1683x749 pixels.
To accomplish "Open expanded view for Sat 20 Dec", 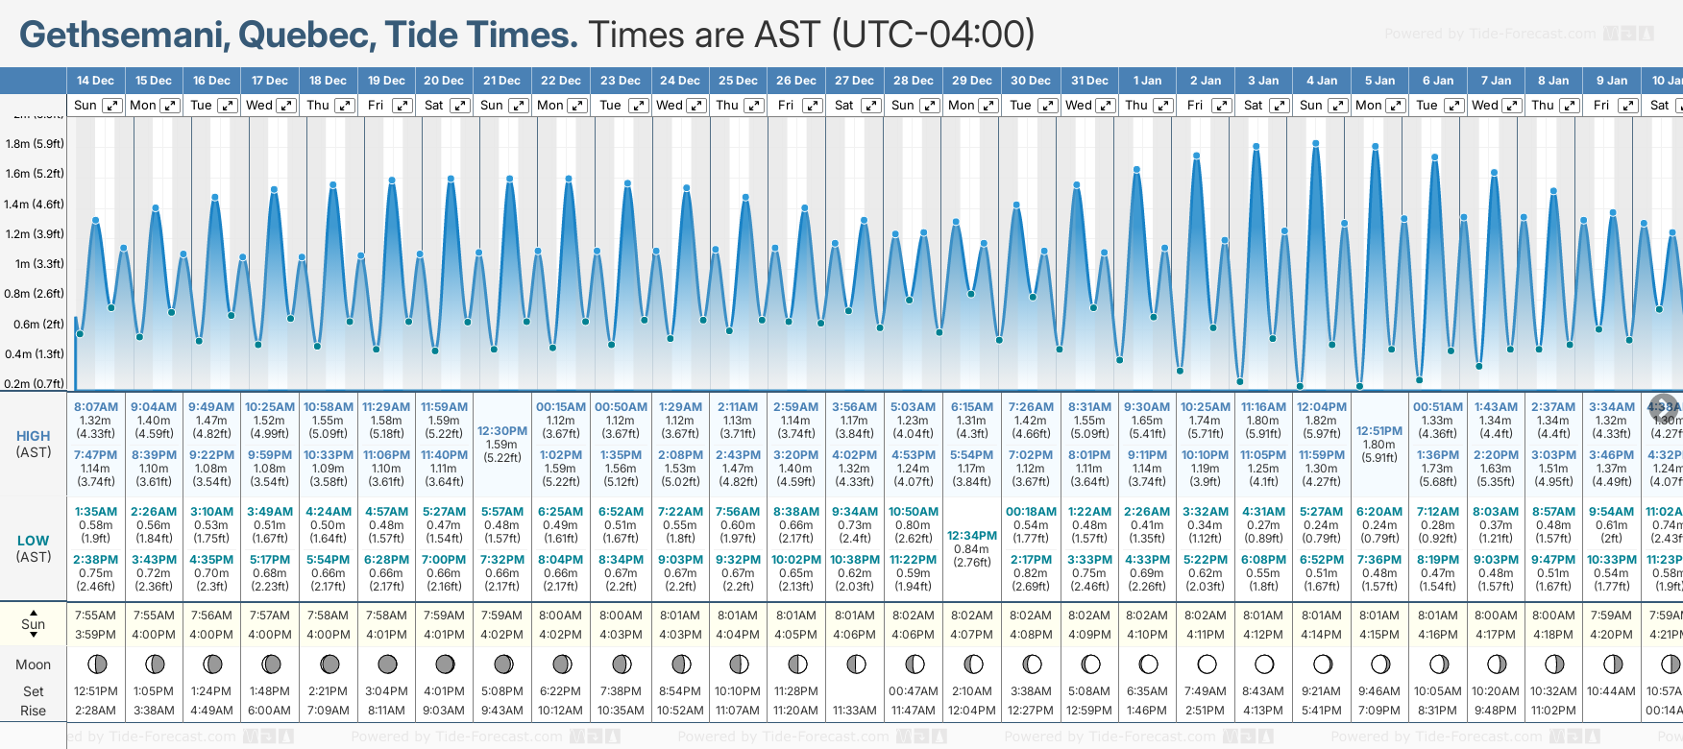I will tap(460, 106).
